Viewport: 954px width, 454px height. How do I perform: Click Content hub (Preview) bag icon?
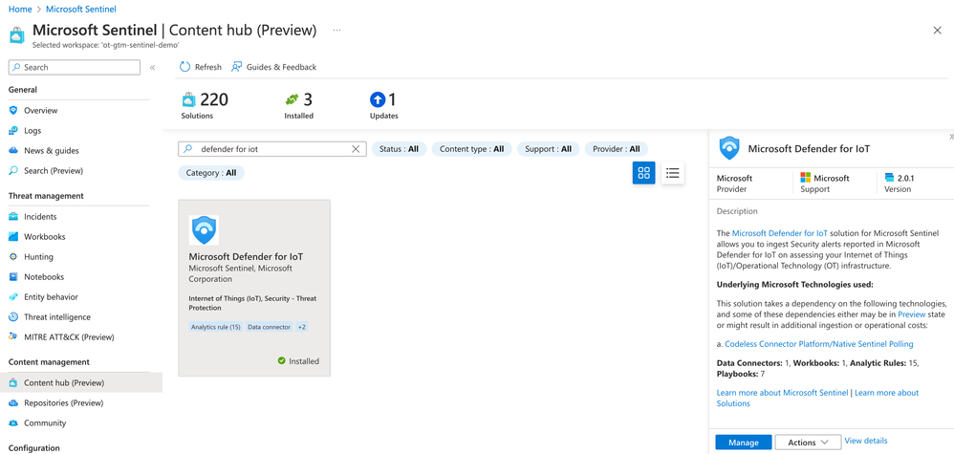pos(13,383)
